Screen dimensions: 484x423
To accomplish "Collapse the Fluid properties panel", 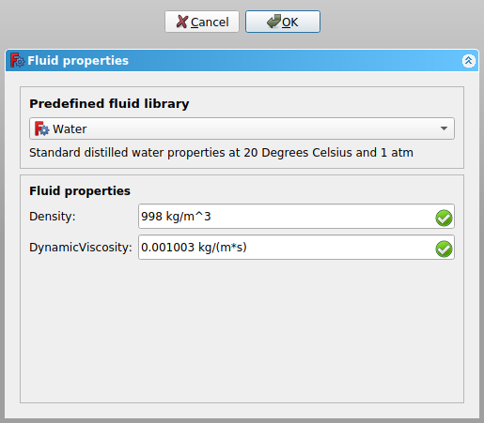I will coord(469,60).
